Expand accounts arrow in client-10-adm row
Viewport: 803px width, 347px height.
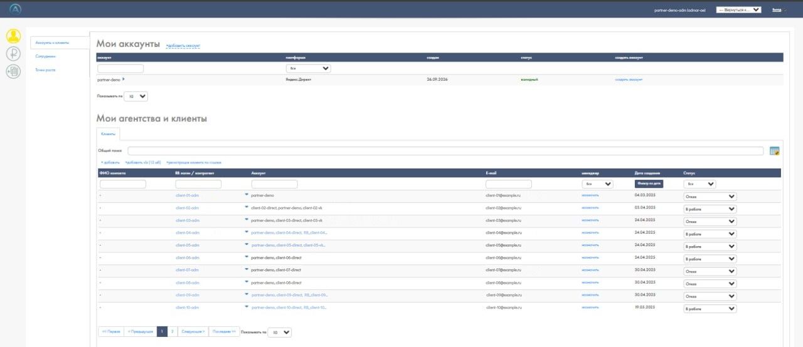[x=247, y=307]
